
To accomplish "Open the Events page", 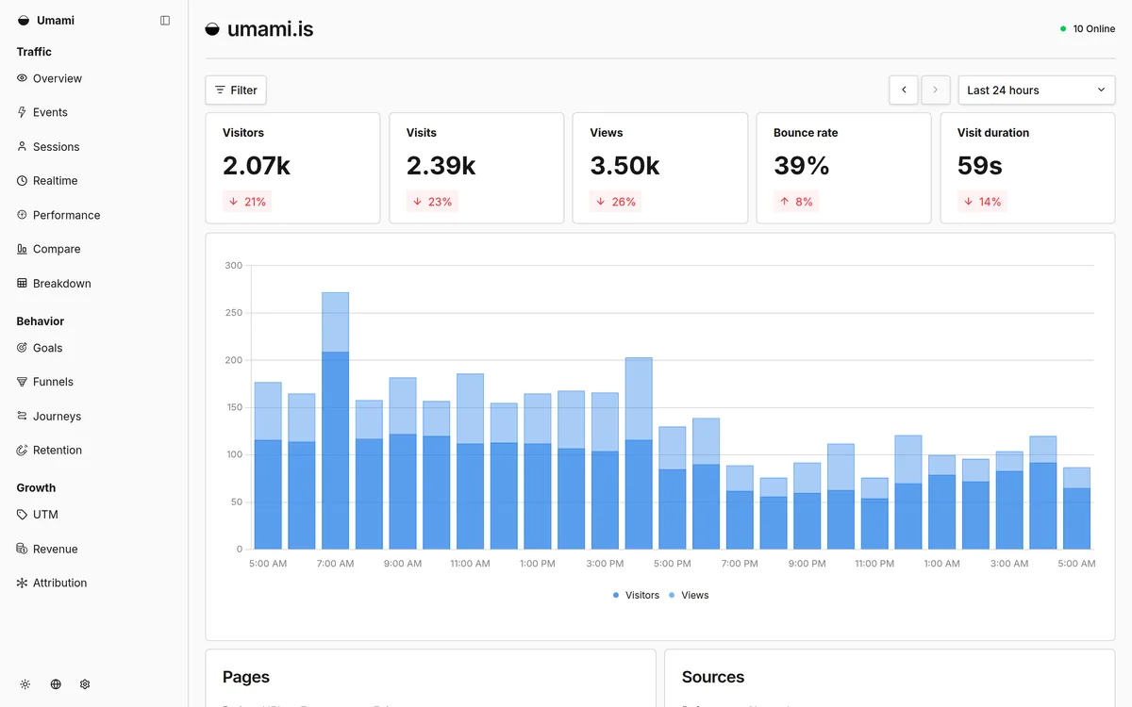I will click(x=50, y=112).
